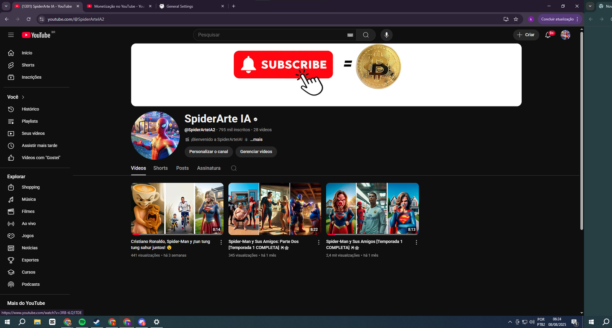This screenshot has width=612, height=328.
Task: Install app icon in address bar
Action: coord(506,19)
